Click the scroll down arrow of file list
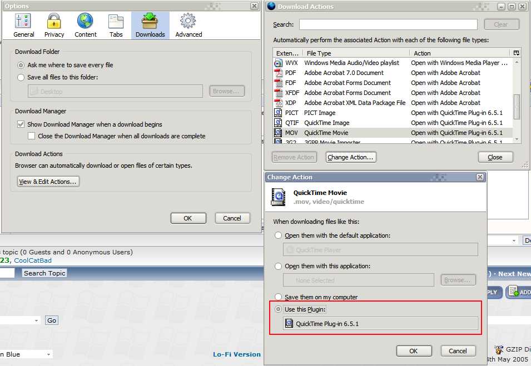The height and width of the screenshot is (366, 531). [x=517, y=139]
